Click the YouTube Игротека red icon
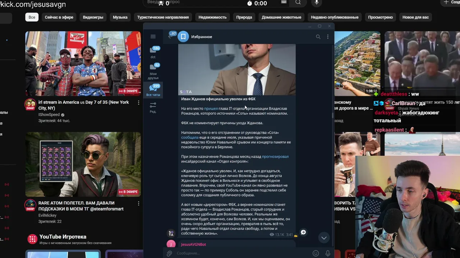460x258 pixels. pos(32,239)
